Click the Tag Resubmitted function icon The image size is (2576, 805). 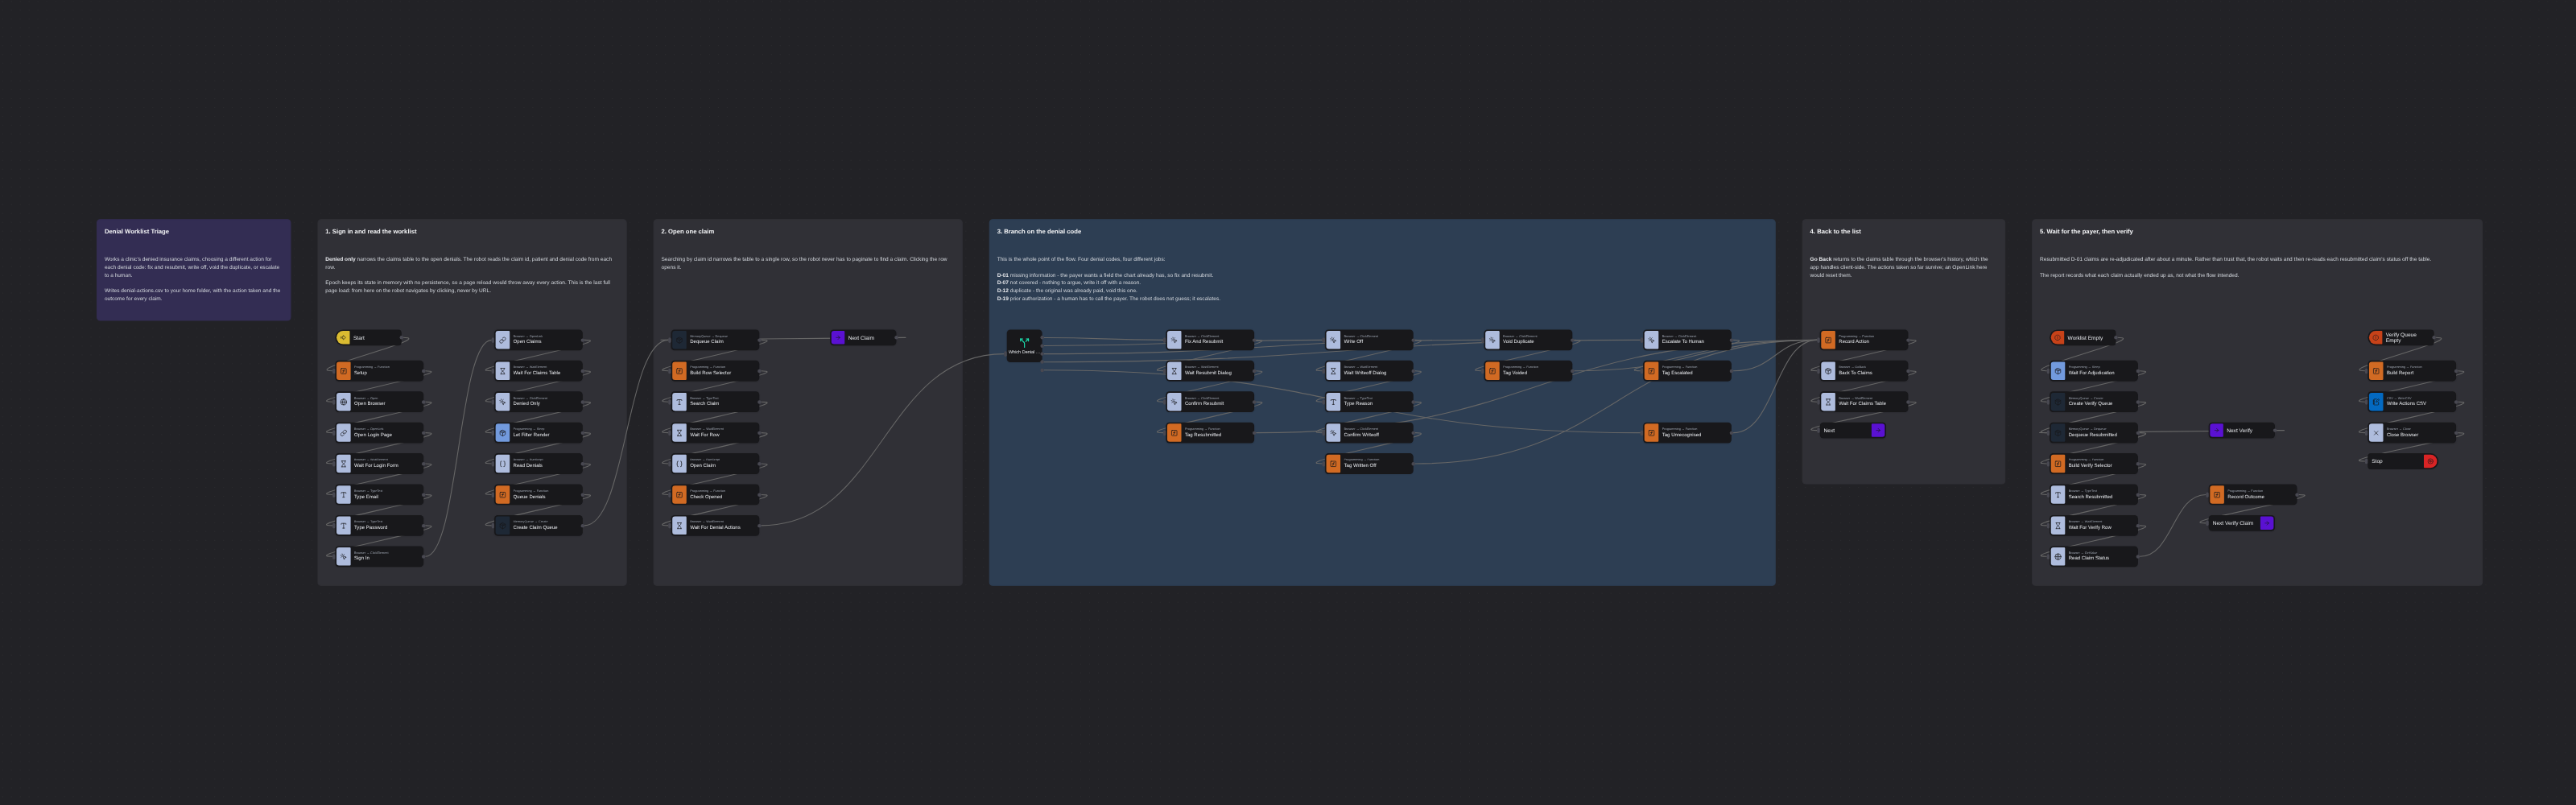(x=1175, y=433)
